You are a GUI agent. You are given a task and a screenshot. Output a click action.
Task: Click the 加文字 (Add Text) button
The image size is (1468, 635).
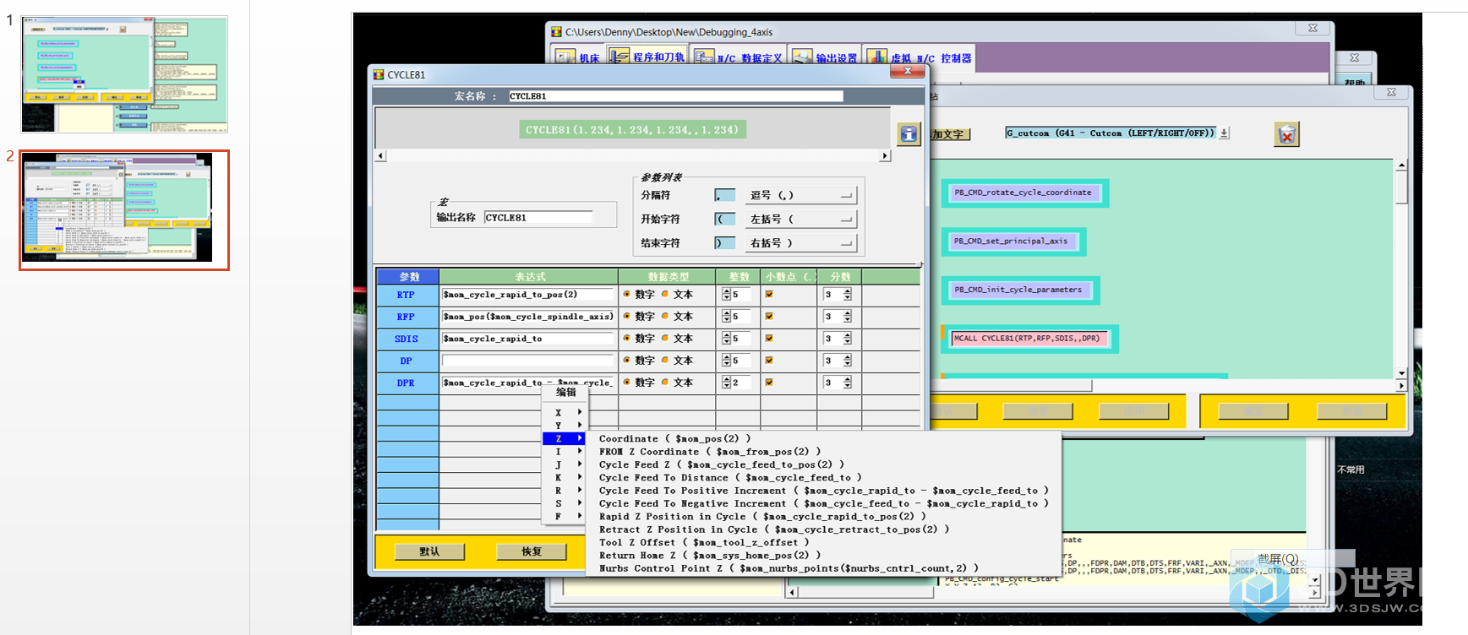950,134
